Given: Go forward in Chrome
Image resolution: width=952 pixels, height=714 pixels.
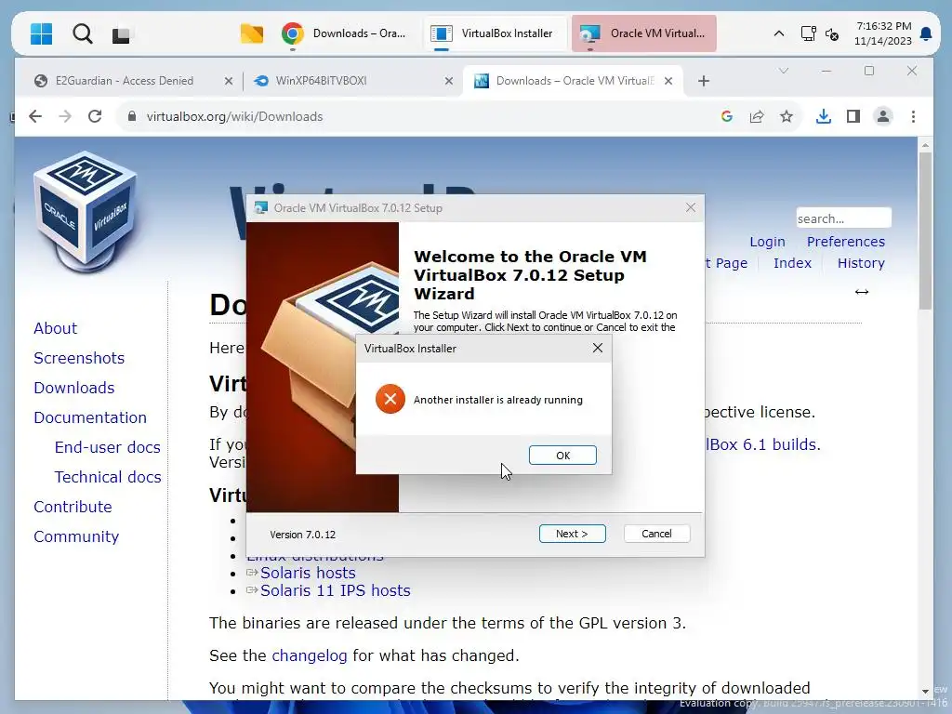Looking at the screenshot, I should click(65, 116).
